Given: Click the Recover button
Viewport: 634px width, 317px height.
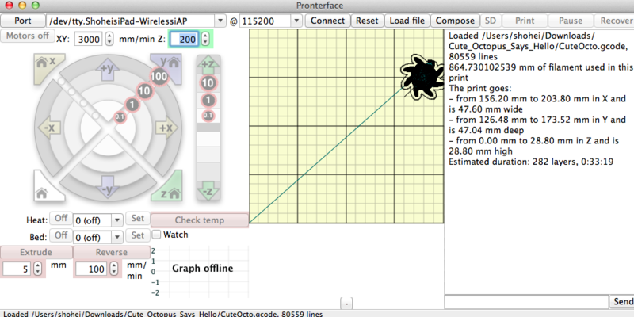Looking at the screenshot, I should point(614,21).
